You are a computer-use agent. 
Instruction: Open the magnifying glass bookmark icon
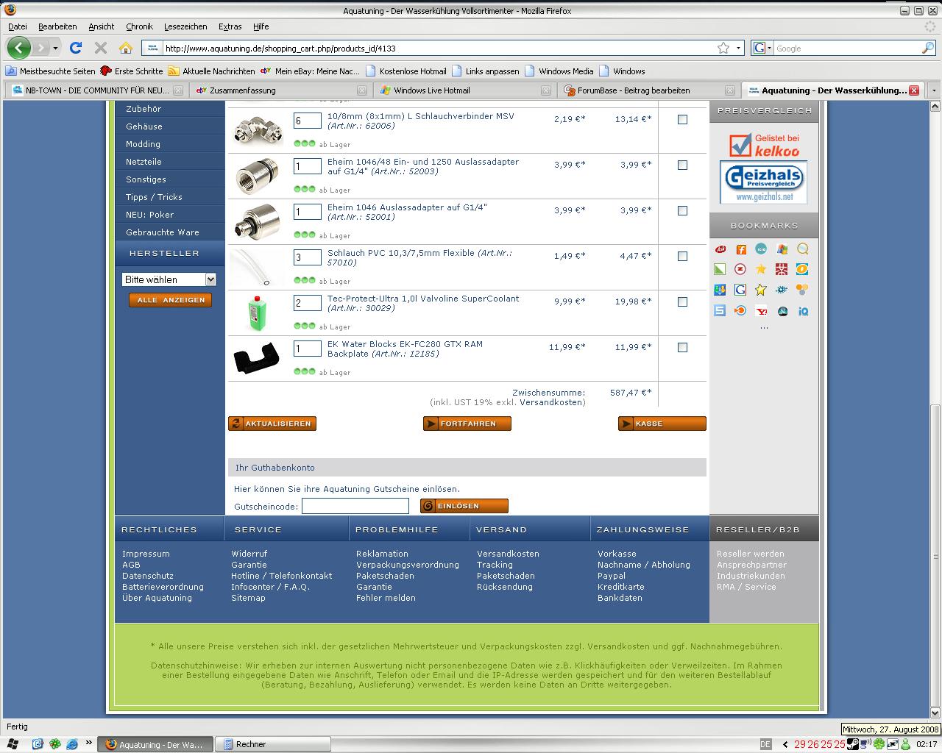802,249
